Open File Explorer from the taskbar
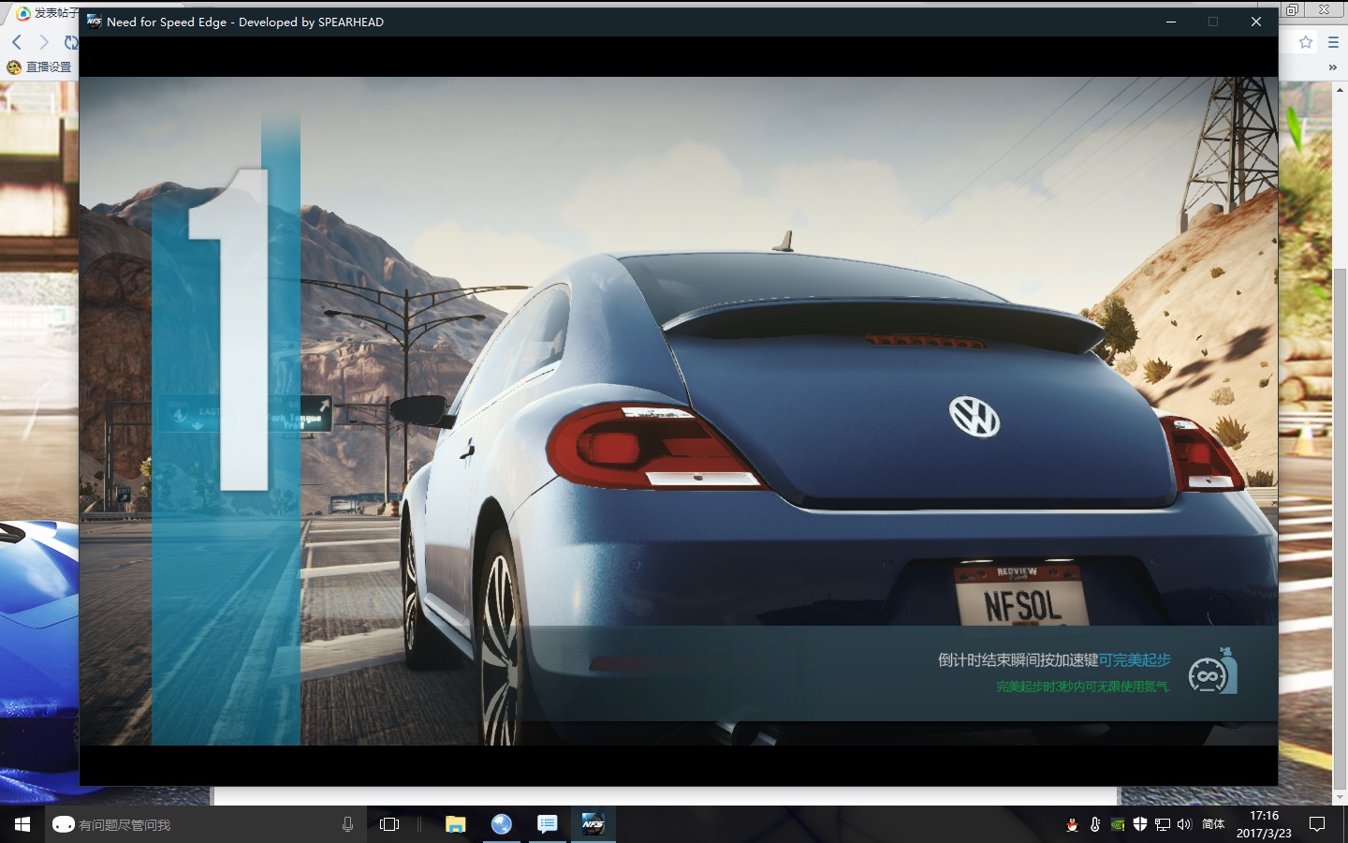The height and width of the screenshot is (843, 1348). pos(456,824)
